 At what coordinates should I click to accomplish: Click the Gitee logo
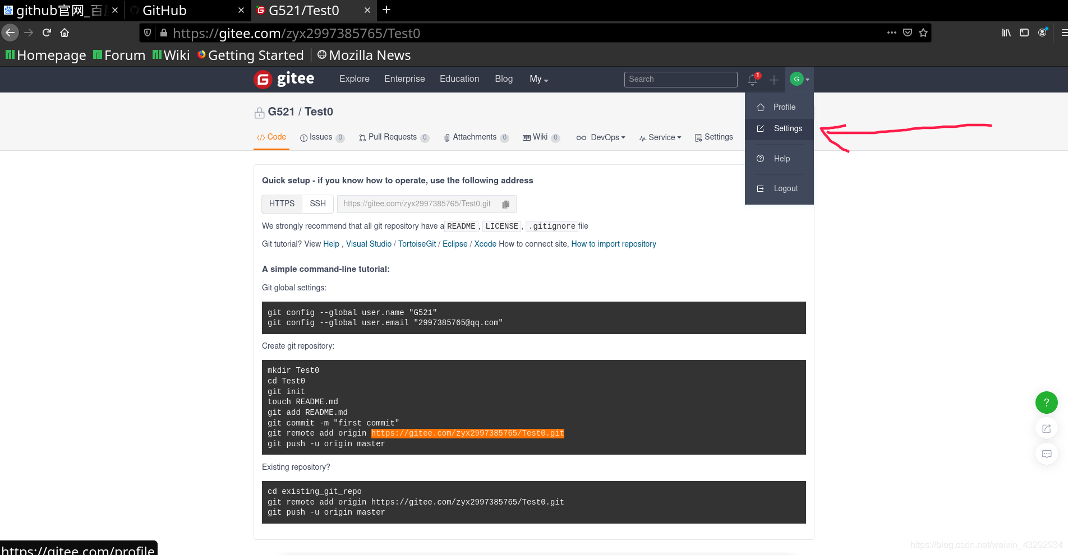pos(284,79)
